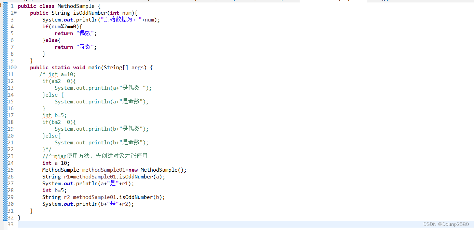Click the CSDN @Dounp2580 watermark text
This screenshot has height=230, width=474.
click(x=446, y=224)
